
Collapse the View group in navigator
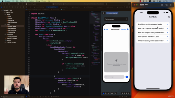pos(4,24)
